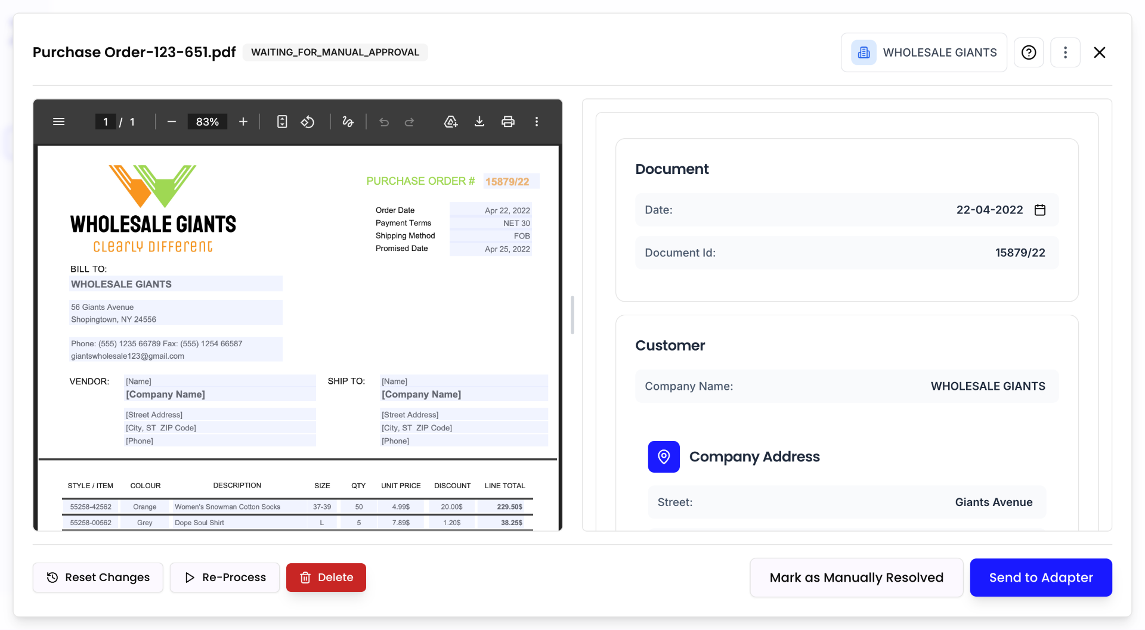The height and width of the screenshot is (630, 1145).
Task: Redo the PDF annotation
Action: click(409, 122)
